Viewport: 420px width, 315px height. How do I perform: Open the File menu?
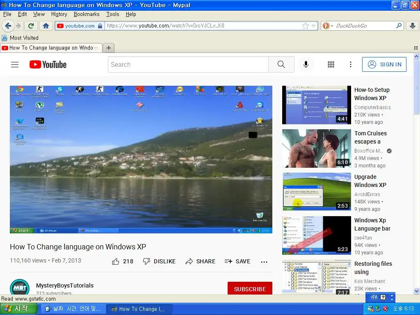pos(7,14)
